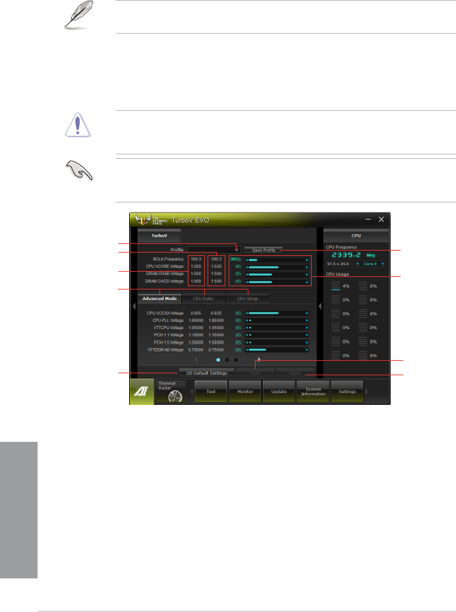Decrease BCLK Frequency with its left arrow
Image resolution: width=456 pixels, height=612 pixels.
tap(246, 260)
